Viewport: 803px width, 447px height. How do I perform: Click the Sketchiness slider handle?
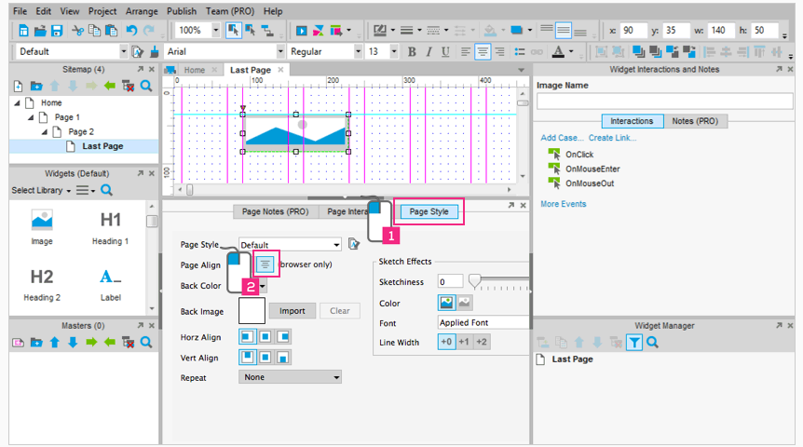pos(474,280)
